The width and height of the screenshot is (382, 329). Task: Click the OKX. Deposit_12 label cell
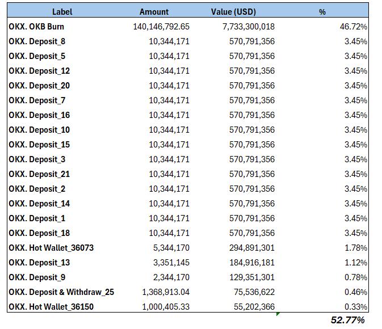[39, 71]
